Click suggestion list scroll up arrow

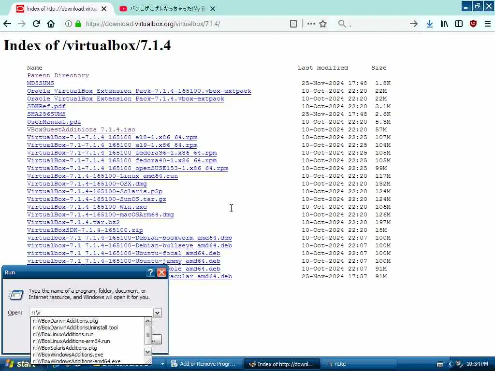147,321
